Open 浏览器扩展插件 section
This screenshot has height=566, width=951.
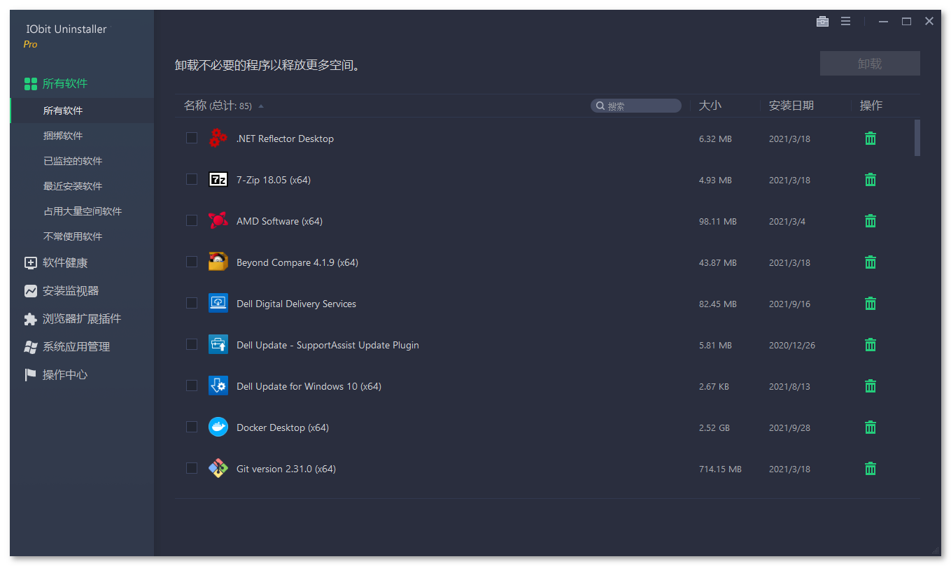pos(82,319)
